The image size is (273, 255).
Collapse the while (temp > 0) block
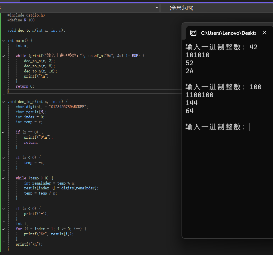(x=3, y=178)
